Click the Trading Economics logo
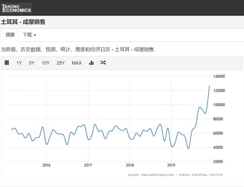The height and width of the screenshot is (187, 244). click(16, 8)
